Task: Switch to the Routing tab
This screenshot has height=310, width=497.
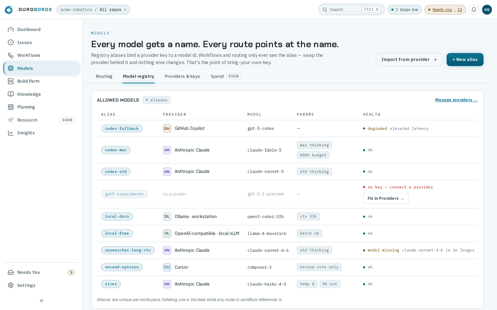Action: [104, 76]
